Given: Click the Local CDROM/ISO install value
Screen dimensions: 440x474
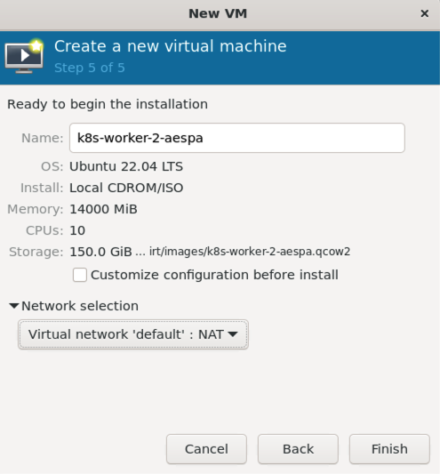Looking at the screenshot, I should (x=126, y=188).
